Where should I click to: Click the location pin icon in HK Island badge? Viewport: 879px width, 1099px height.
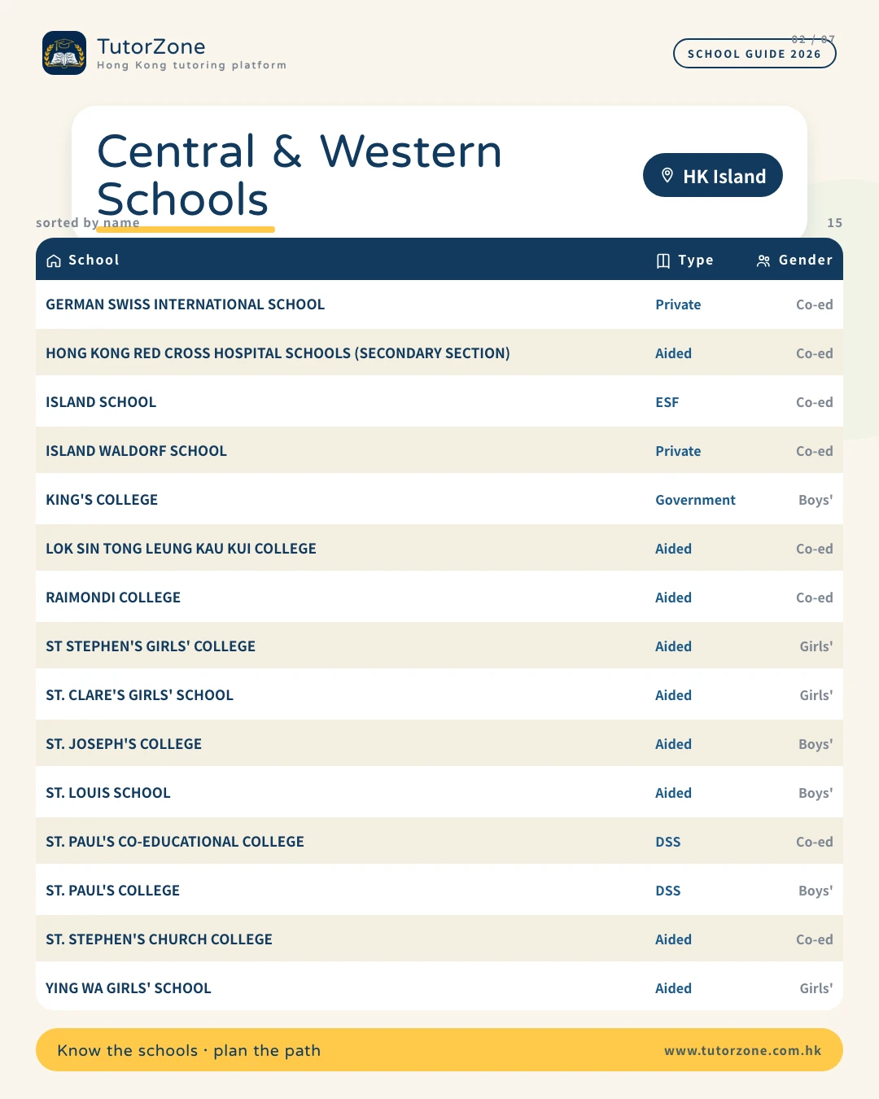667,176
